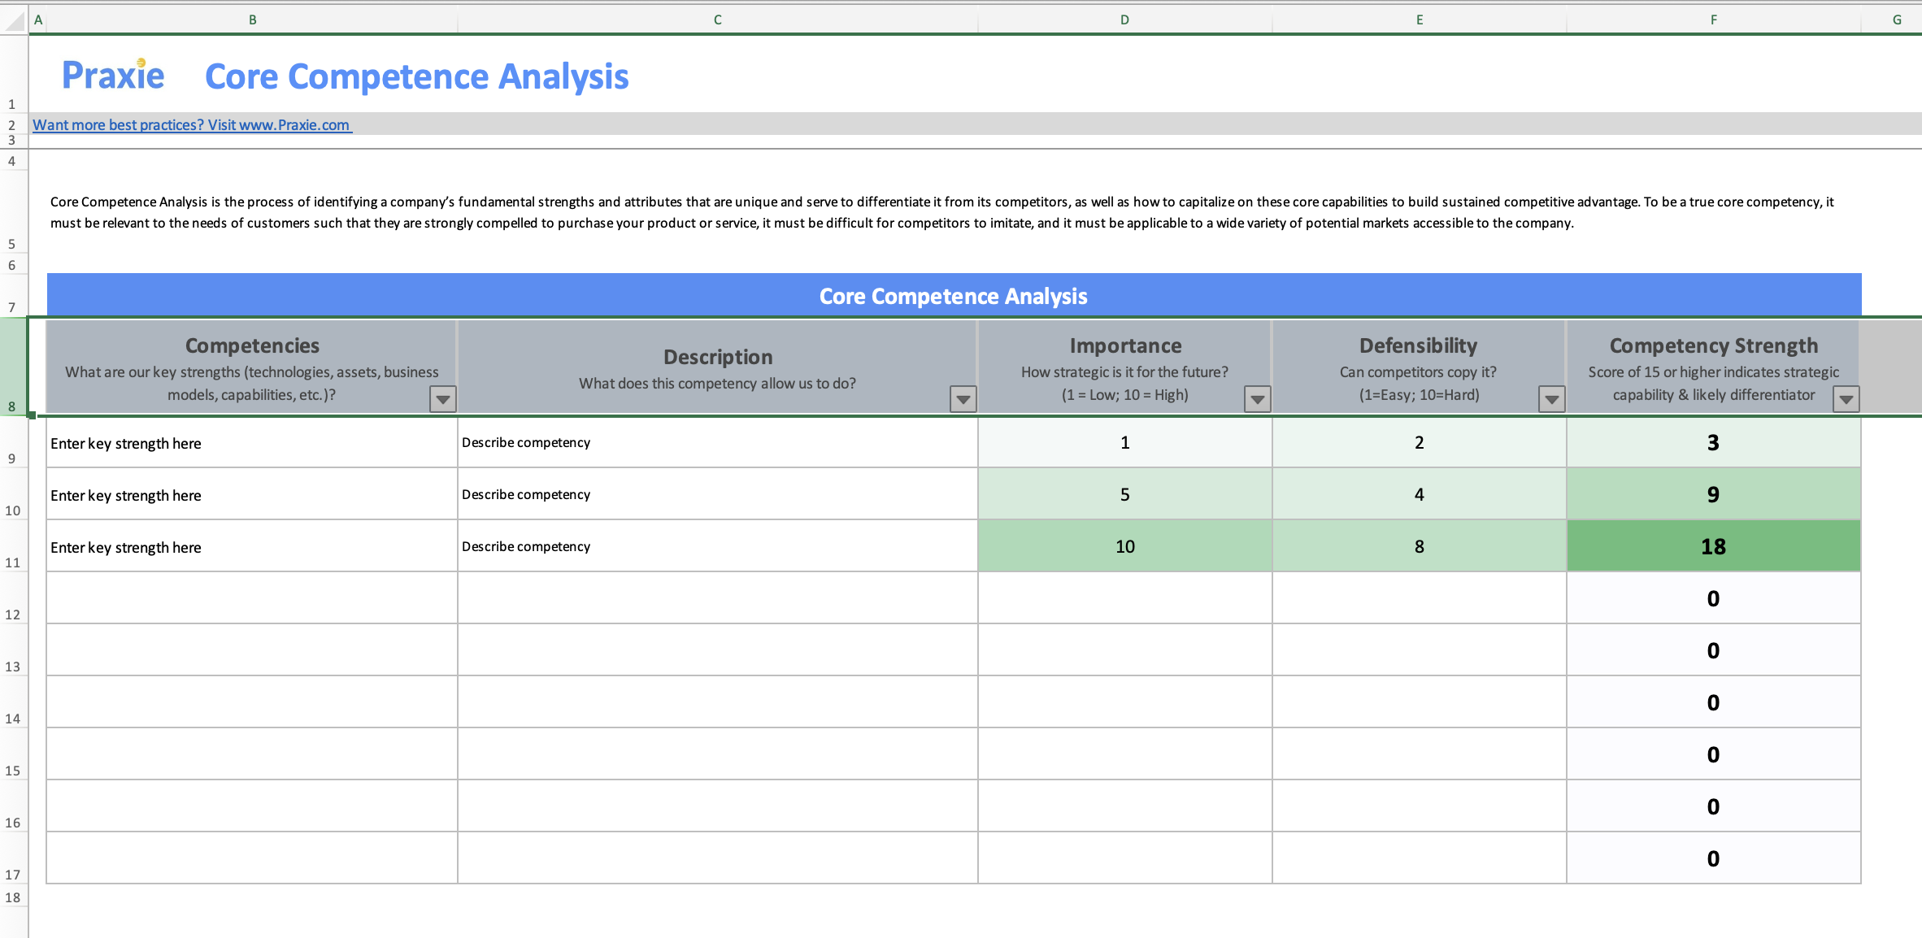The image size is (1922, 938).
Task: Click the Praxie logo
Action: [113, 75]
